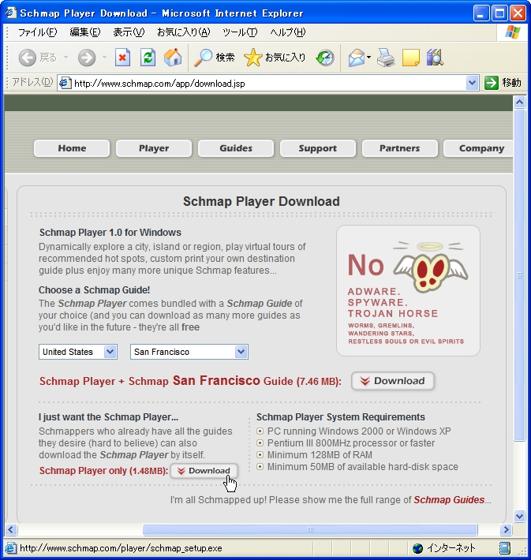This screenshot has height=560, width=531.
Task: Follow the Schmap Guides link
Action: click(449, 499)
